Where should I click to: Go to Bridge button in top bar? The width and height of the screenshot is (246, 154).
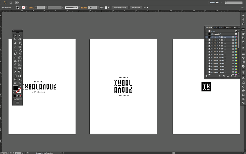point(11,3)
